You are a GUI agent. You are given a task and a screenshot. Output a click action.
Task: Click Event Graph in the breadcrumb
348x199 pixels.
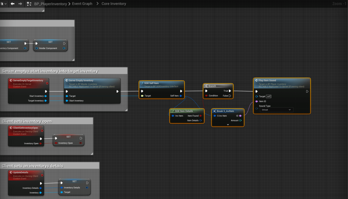point(82,4)
